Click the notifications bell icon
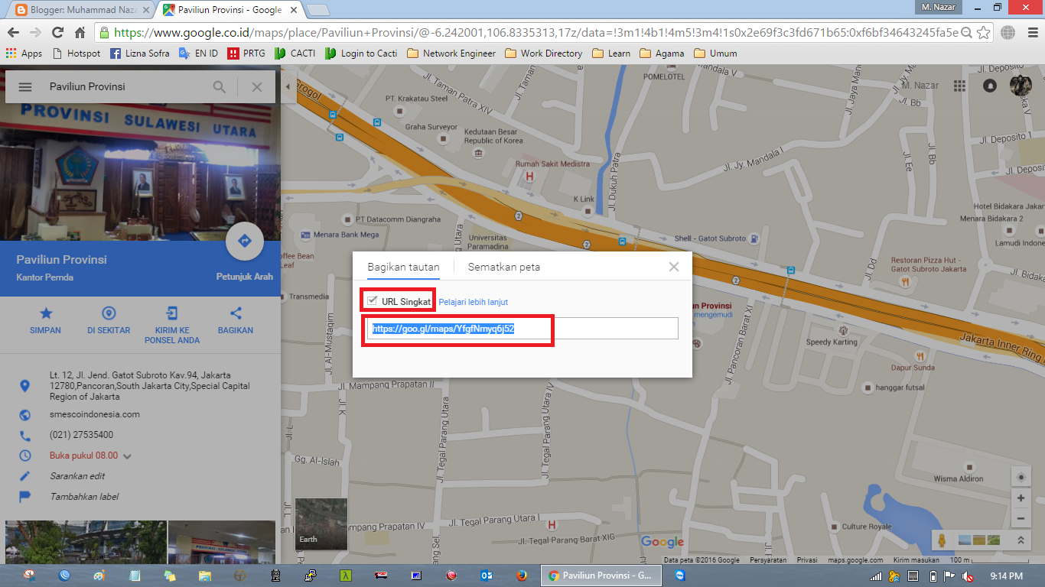This screenshot has width=1045, height=587. pos(989,86)
